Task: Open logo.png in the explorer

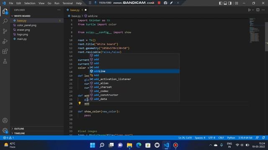Action: pos(22,34)
